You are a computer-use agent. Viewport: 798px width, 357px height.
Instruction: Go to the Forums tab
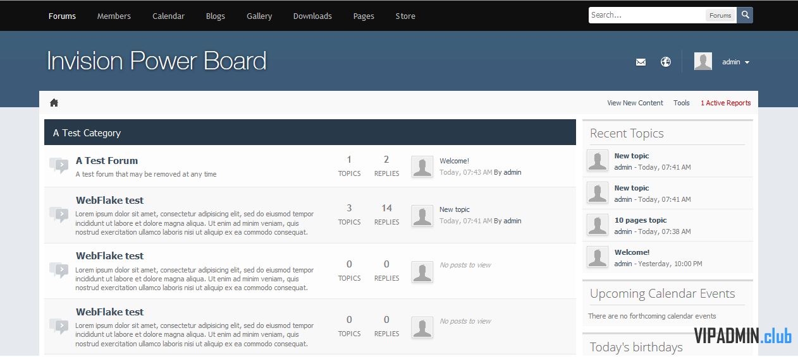(x=62, y=16)
